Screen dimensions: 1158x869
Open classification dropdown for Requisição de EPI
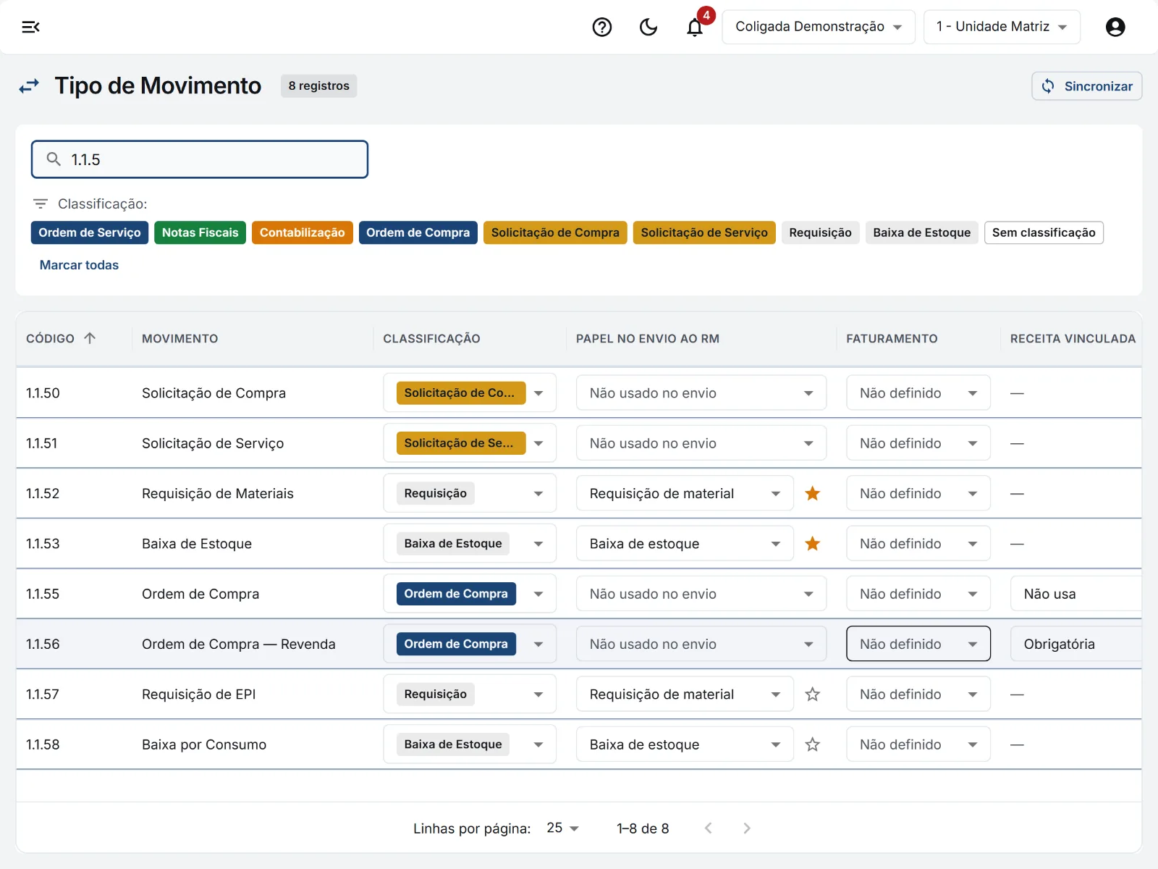click(x=470, y=694)
